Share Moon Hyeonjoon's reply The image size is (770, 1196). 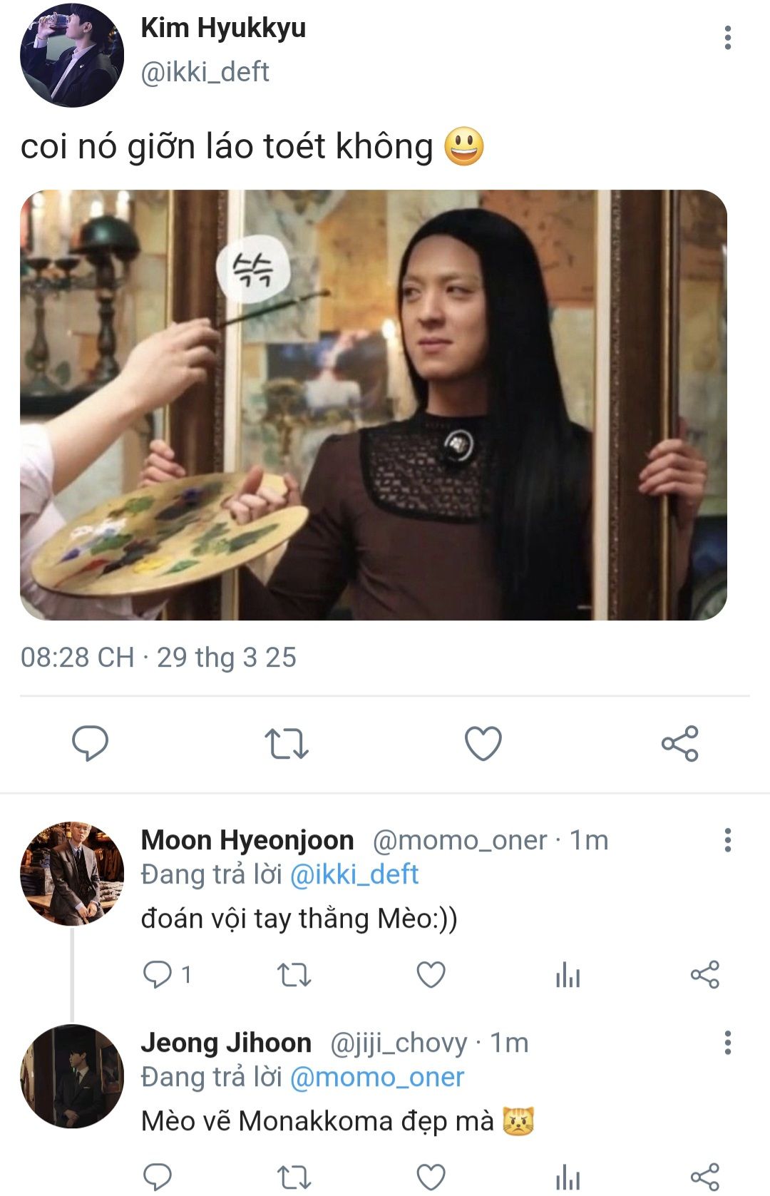click(704, 974)
